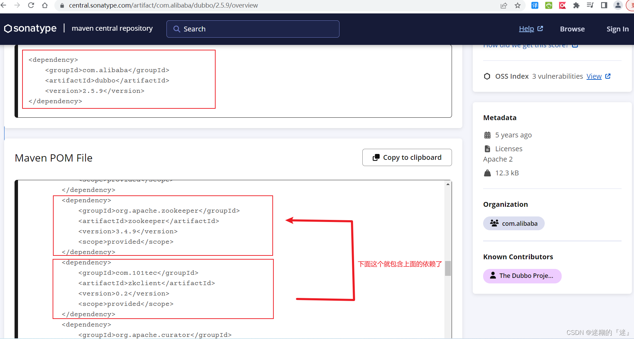Click the 3 vulnerabilities text
This screenshot has height=339, width=634.
tap(558, 76)
